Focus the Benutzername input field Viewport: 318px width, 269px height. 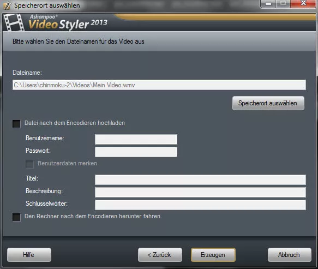coord(136,139)
